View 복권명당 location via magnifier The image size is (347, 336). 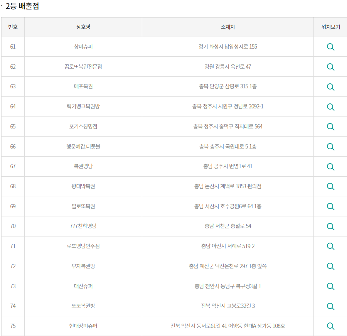pos(330,166)
